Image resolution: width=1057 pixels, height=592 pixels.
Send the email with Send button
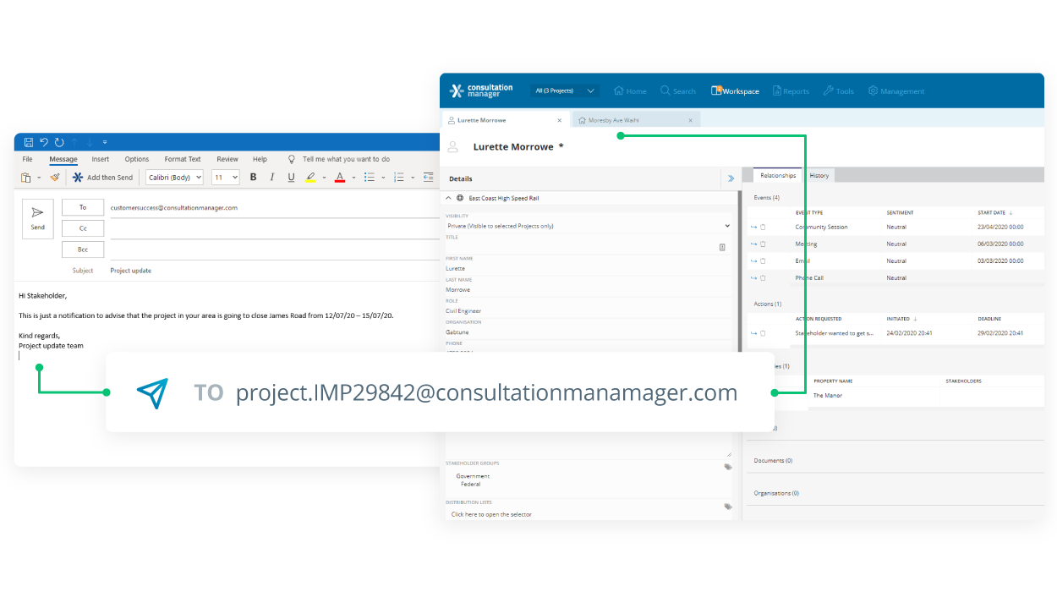click(38, 219)
